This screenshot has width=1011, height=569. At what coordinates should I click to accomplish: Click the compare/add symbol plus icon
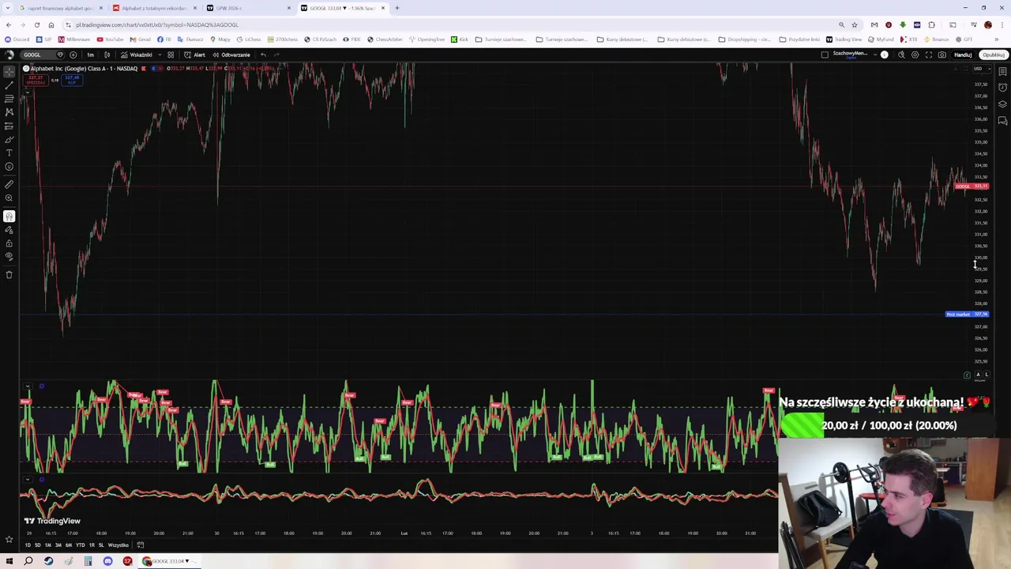73,55
